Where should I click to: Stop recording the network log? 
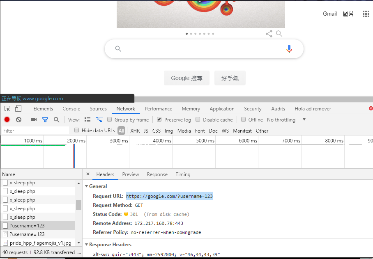pos(7,119)
